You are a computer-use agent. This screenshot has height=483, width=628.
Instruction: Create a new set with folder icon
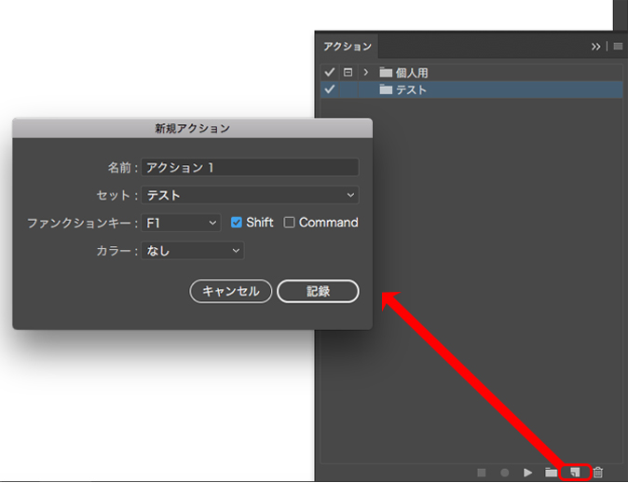(552, 473)
